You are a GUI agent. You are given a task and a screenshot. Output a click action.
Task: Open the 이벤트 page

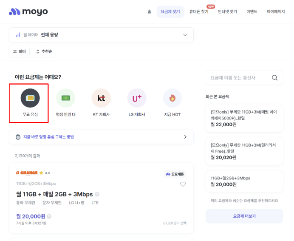click(x=252, y=11)
